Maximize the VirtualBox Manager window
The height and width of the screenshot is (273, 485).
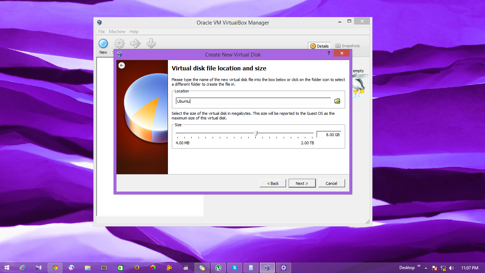pyautogui.click(x=349, y=21)
